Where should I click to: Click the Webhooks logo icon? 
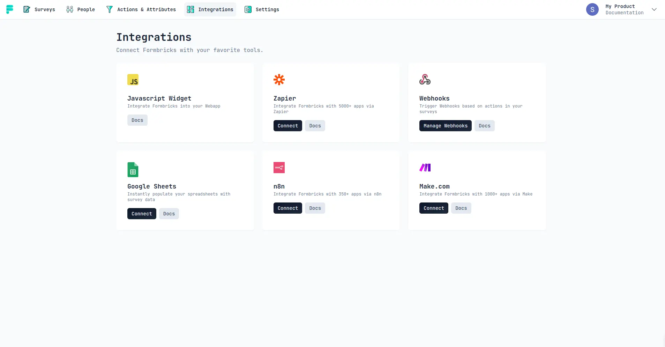425,80
